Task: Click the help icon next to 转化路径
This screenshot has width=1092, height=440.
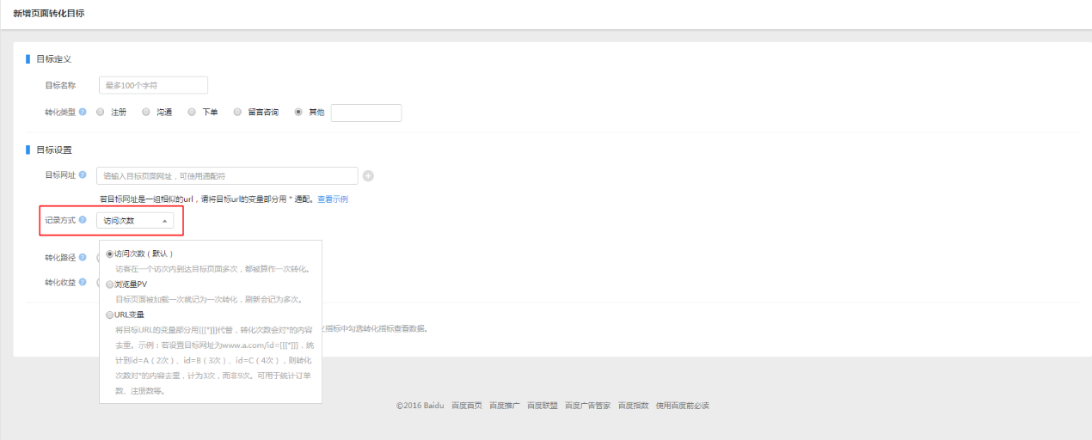Action: click(x=83, y=258)
